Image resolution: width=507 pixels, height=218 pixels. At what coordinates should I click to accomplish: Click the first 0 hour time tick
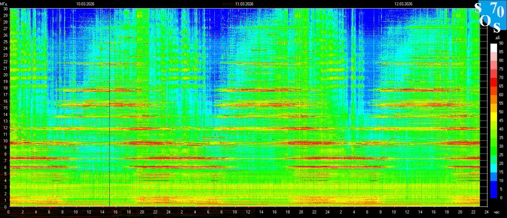[9, 212]
